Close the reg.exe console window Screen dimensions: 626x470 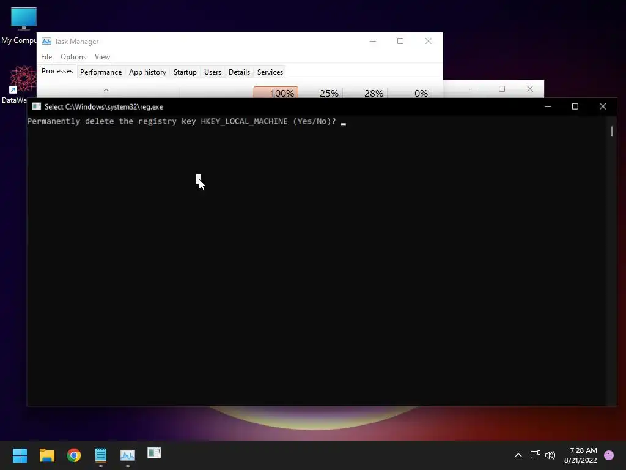click(x=603, y=106)
